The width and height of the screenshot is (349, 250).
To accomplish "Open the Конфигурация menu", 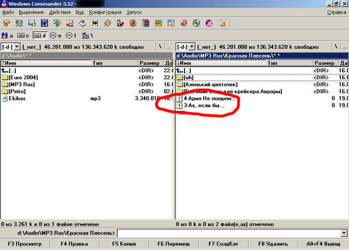I will click(105, 13).
